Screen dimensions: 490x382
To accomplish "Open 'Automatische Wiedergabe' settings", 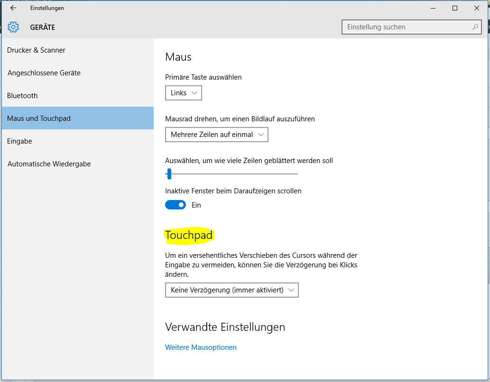I will tap(49, 164).
